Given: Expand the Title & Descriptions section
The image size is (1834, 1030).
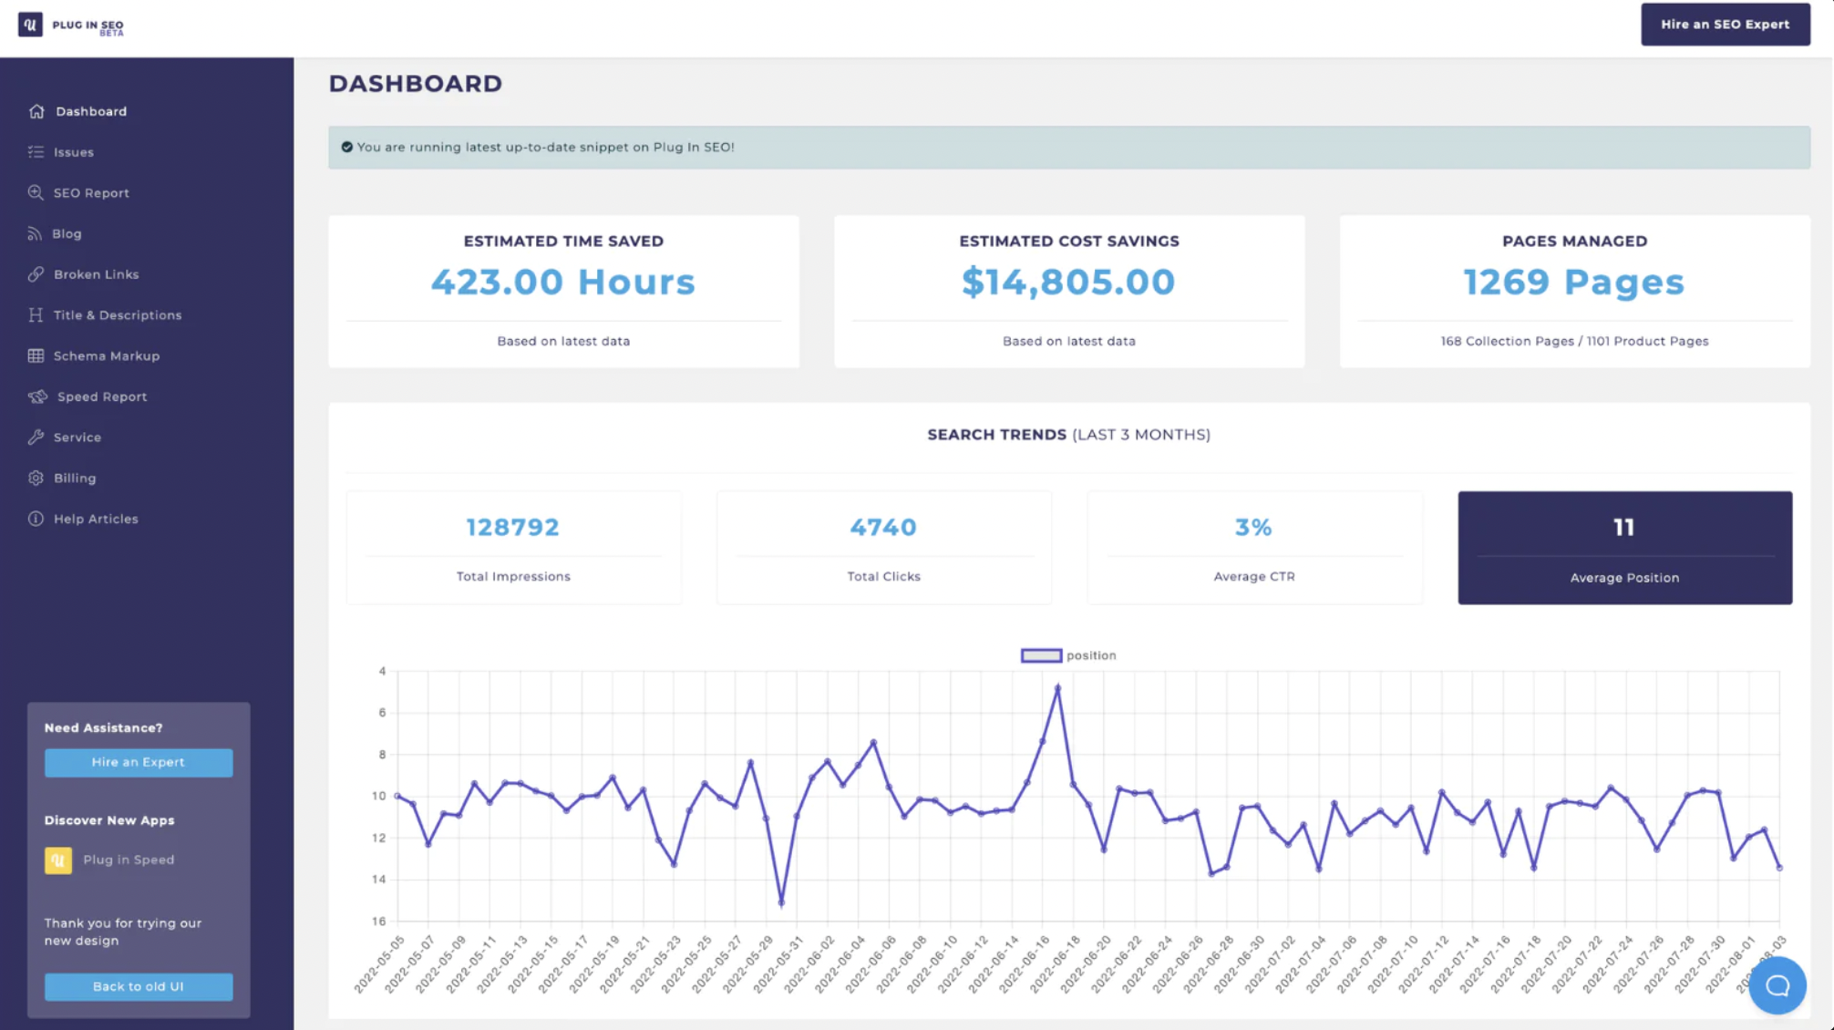Looking at the screenshot, I should coord(118,314).
